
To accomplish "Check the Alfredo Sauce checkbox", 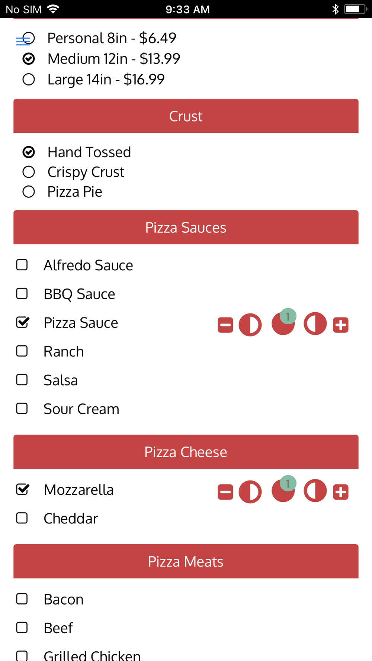I will (x=22, y=265).
